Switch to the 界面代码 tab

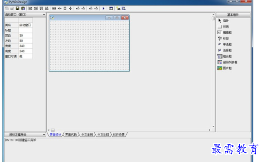click(71, 135)
